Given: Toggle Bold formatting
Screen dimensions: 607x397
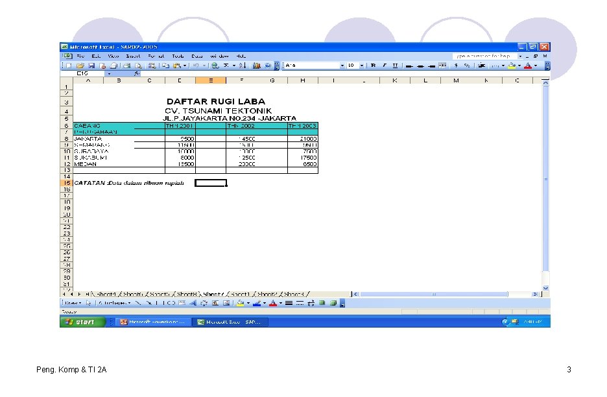Looking at the screenshot, I should 373,66.
